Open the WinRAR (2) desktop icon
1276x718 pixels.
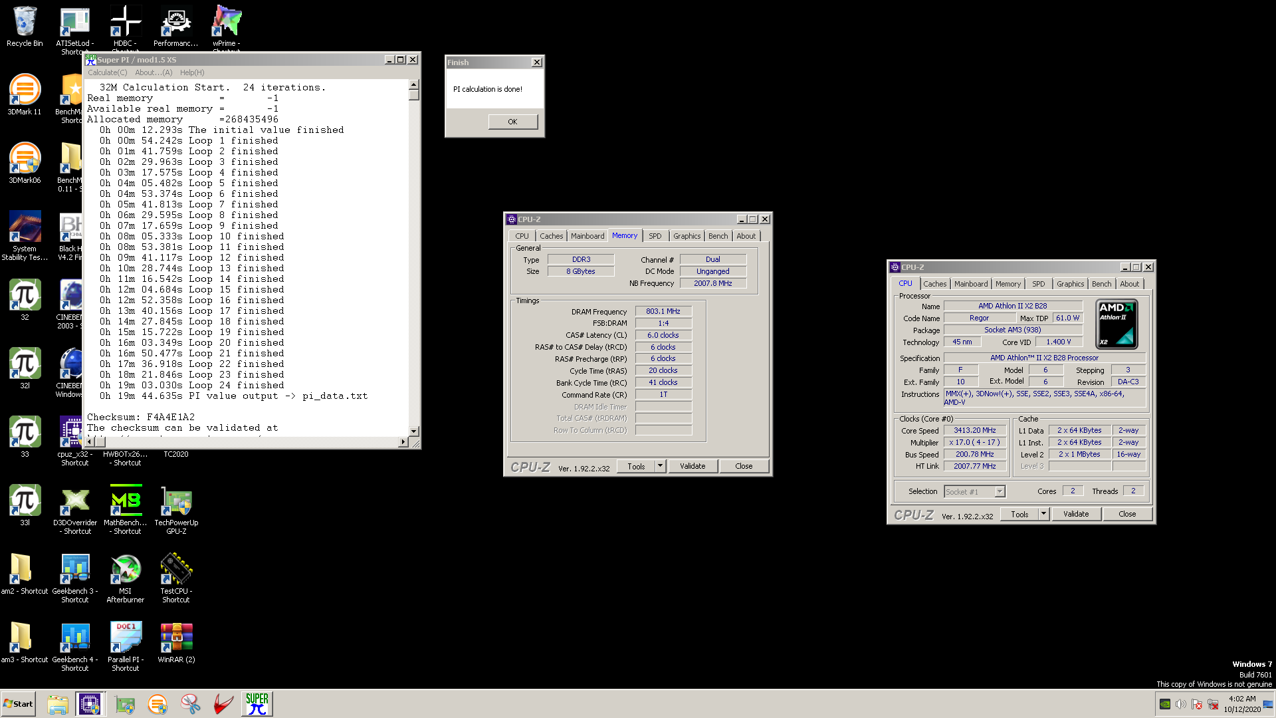point(176,642)
